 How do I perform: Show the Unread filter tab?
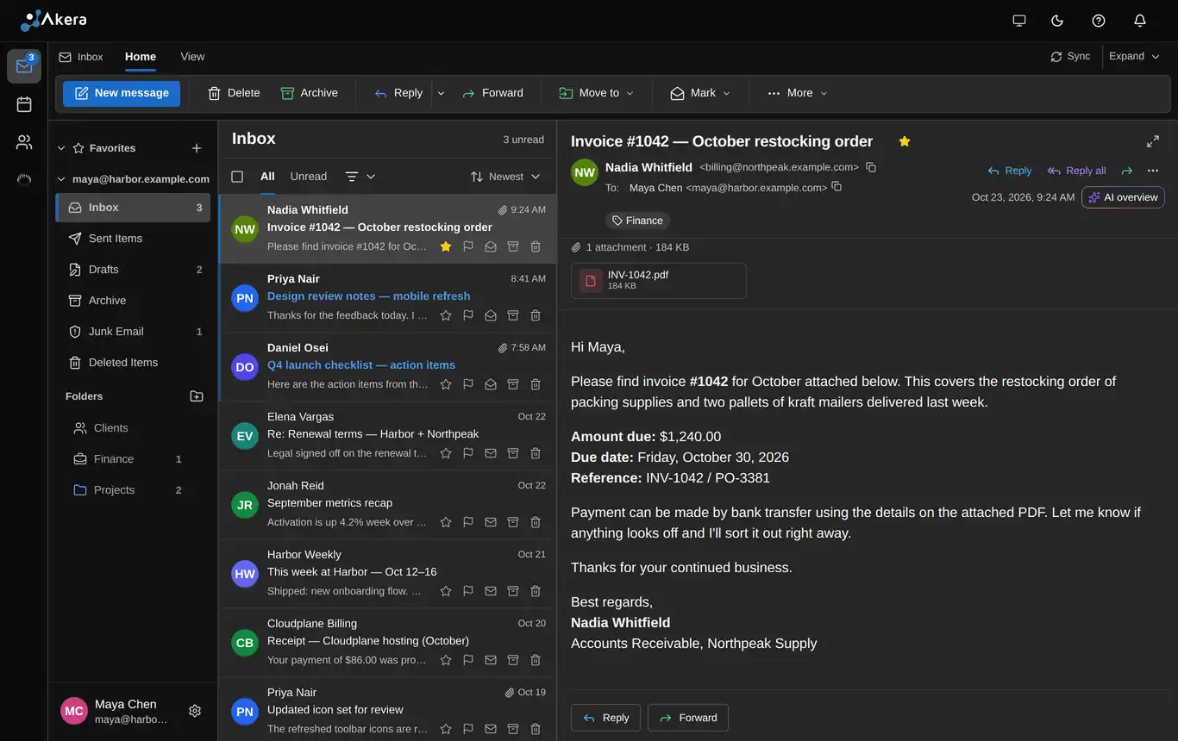pos(309,177)
